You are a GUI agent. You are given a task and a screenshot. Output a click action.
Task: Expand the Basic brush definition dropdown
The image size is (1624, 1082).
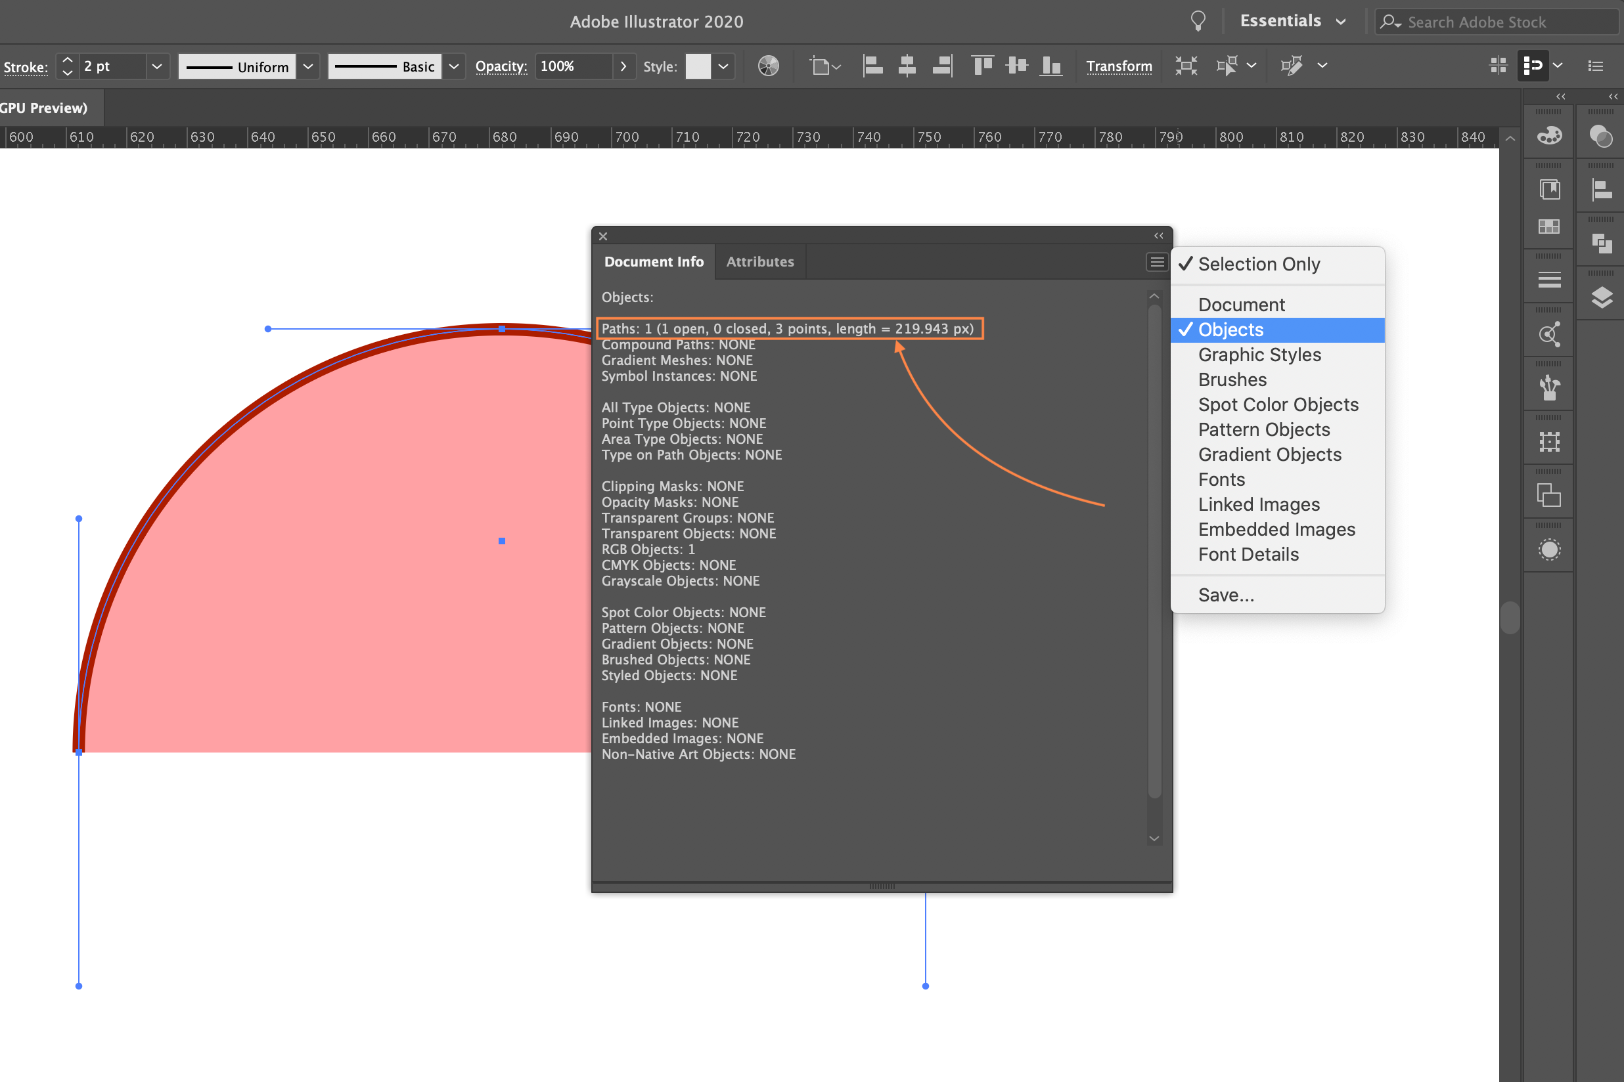pyautogui.click(x=454, y=66)
